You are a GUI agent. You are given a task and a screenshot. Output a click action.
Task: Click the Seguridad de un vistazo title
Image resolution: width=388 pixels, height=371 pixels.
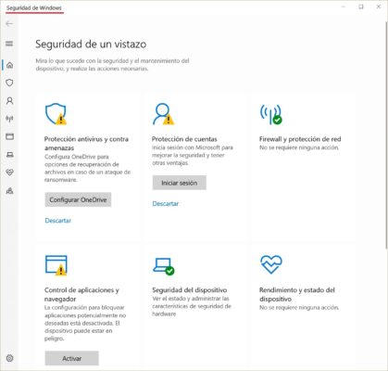tap(91, 44)
